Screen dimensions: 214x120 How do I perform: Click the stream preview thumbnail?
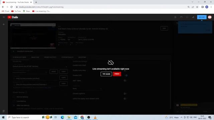33,36
